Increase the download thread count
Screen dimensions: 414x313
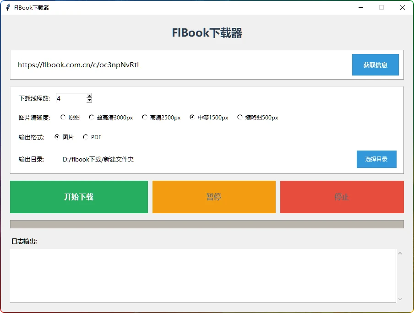89,95
